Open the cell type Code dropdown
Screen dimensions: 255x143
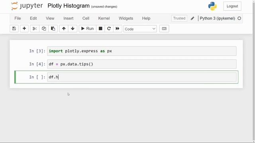[x=140, y=29]
